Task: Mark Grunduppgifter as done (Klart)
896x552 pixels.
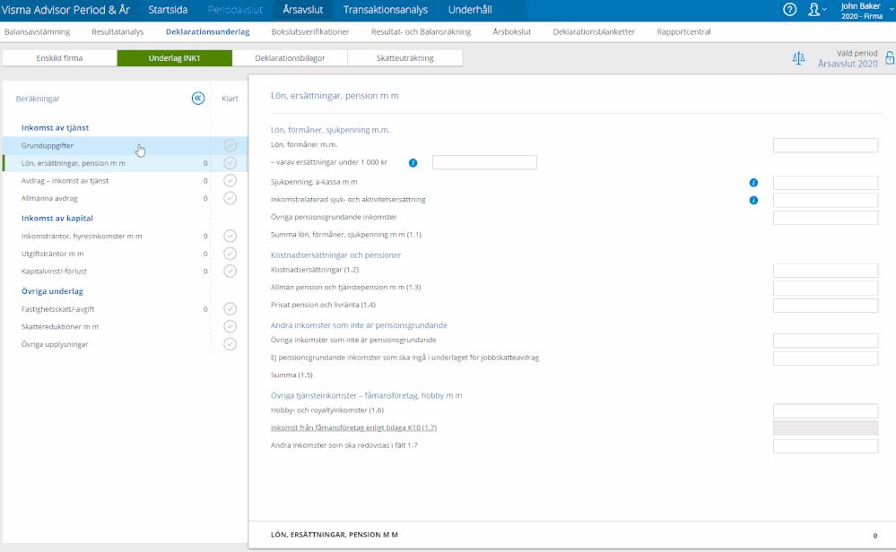Action: 230,145
